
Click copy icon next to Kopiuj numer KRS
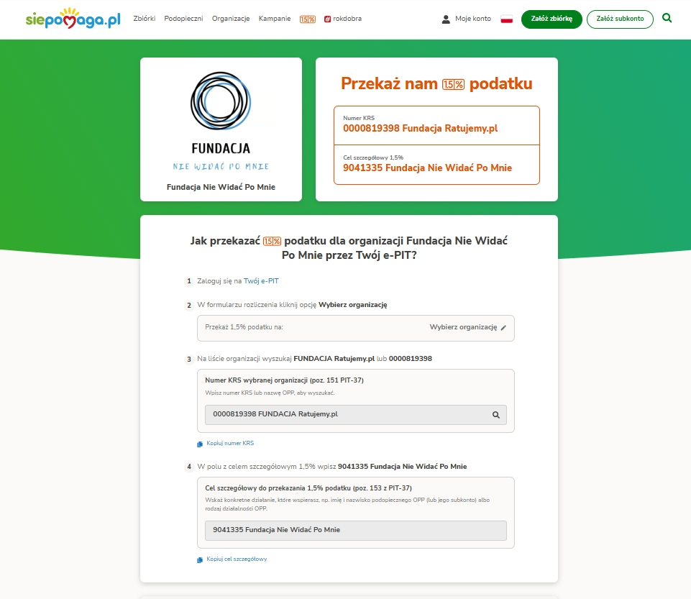200,444
